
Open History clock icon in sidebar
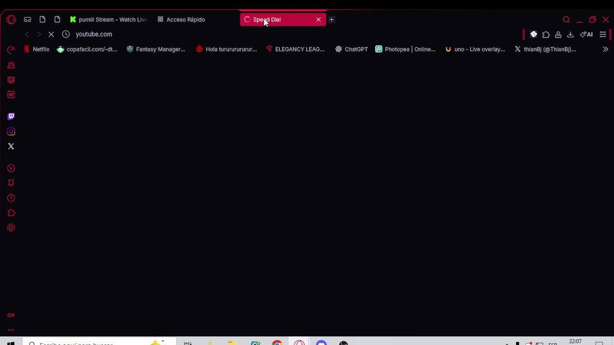pos(11,198)
